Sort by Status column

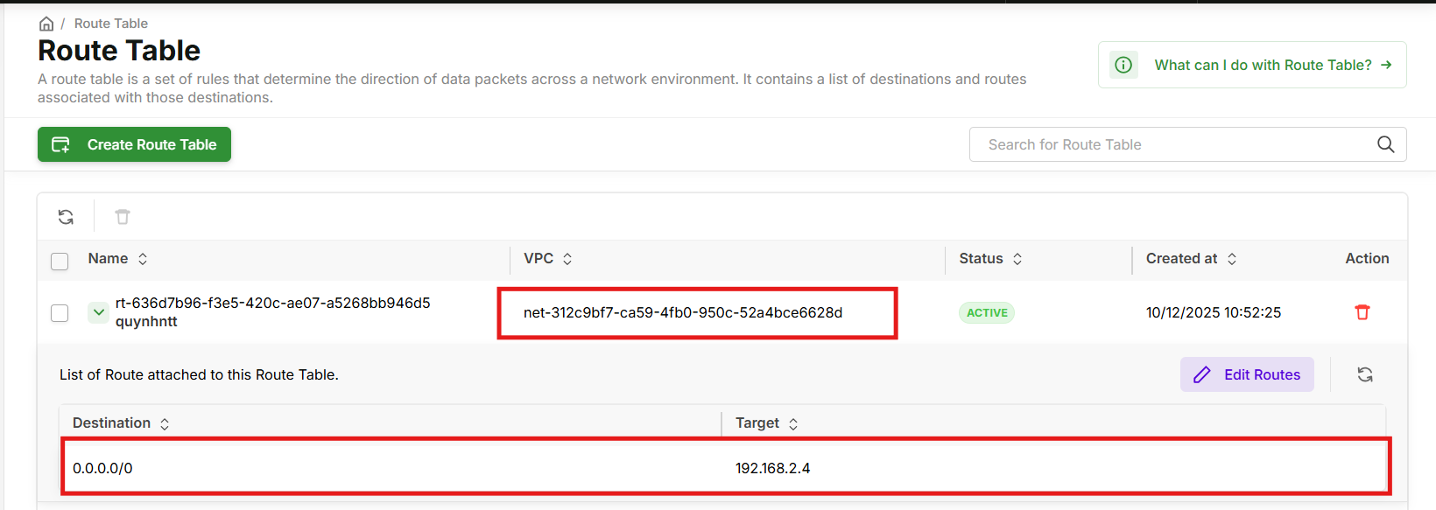pyautogui.click(x=1017, y=259)
